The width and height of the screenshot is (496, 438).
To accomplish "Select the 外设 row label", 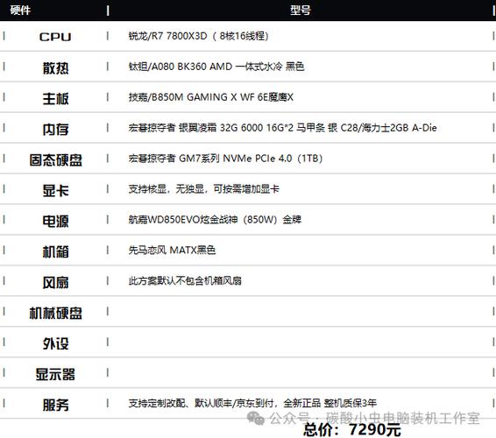I will [x=55, y=343].
